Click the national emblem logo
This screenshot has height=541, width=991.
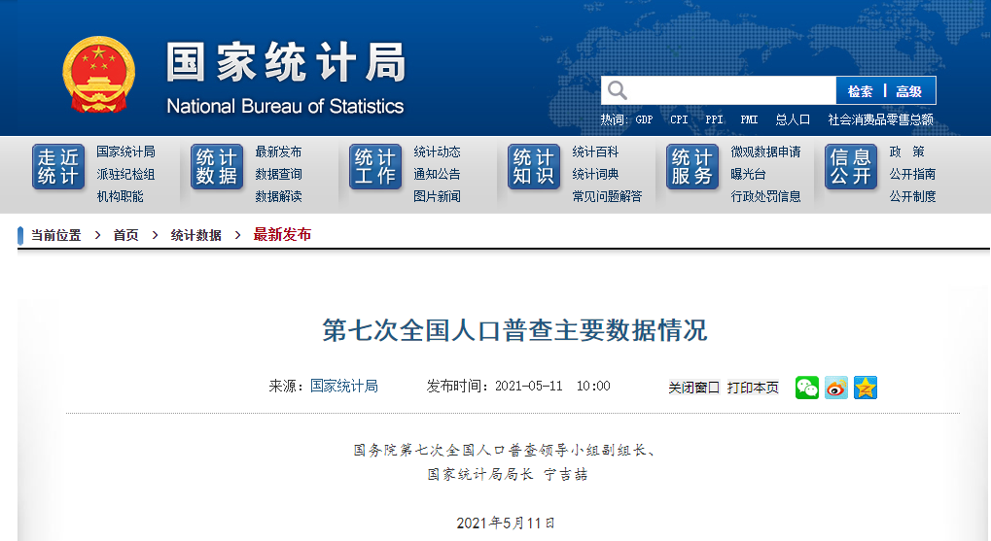click(98, 75)
